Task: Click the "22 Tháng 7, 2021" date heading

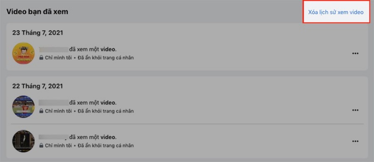Action: point(37,86)
